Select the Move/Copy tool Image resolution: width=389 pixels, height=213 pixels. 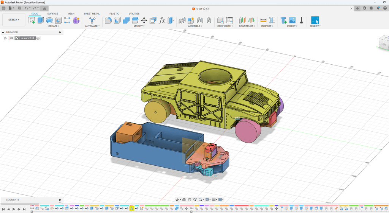(x=144, y=20)
